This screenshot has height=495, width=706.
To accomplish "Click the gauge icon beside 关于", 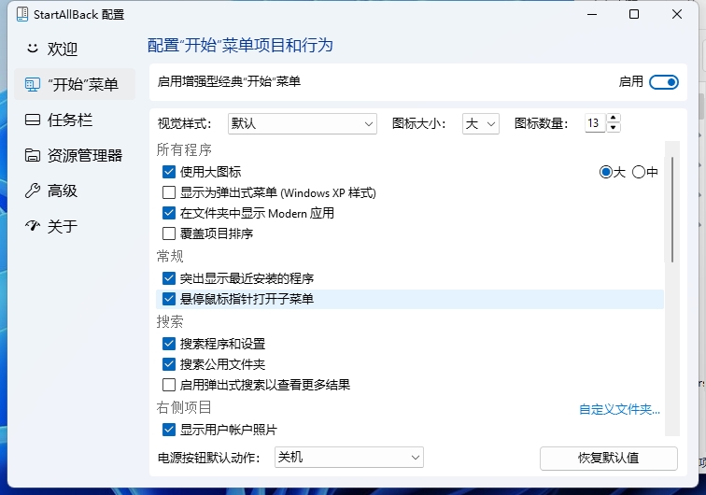I will [x=33, y=226].
